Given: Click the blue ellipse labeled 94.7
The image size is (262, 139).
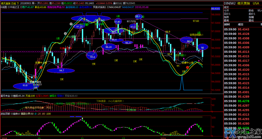Looking at the screenshot, I should click(62, 70).
